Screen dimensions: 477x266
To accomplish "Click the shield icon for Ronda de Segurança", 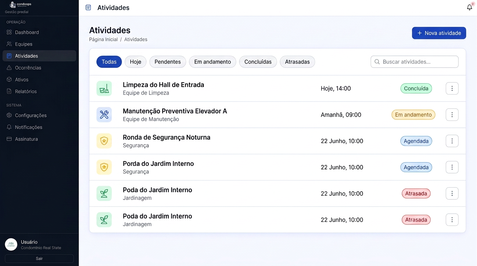I will [104, 141].
